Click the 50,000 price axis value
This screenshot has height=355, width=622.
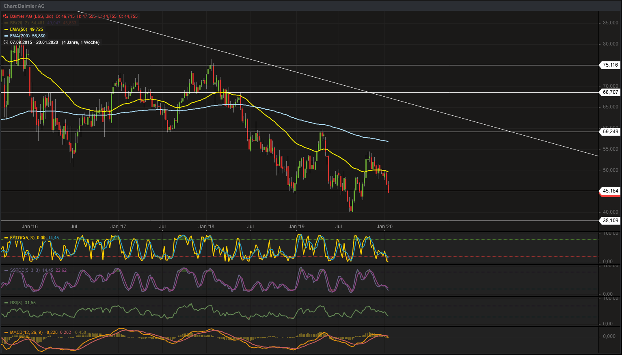(611, 170)
